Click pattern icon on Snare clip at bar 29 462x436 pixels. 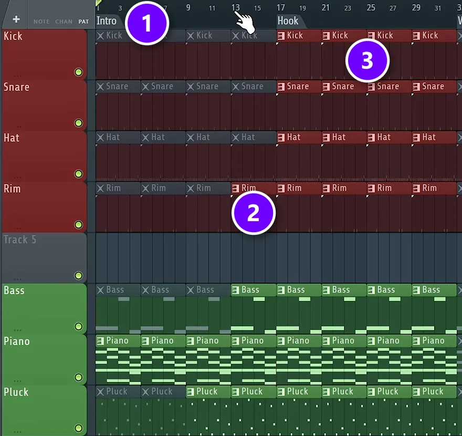tap(416, 87)
